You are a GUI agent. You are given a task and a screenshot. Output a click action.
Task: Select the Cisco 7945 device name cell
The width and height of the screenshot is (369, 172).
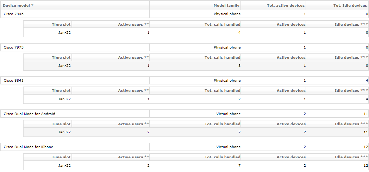pos(14,14)
